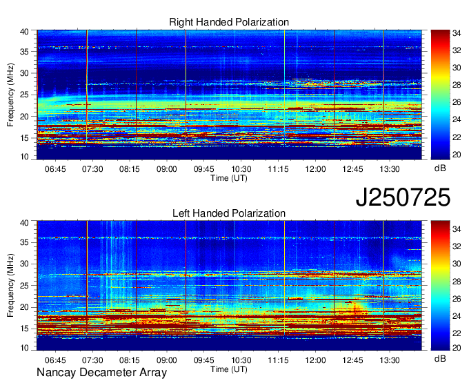Click 20 MHz tick on Right Handed plot
469x381 pixels.
pyautogui.click(x=25, y=117)
